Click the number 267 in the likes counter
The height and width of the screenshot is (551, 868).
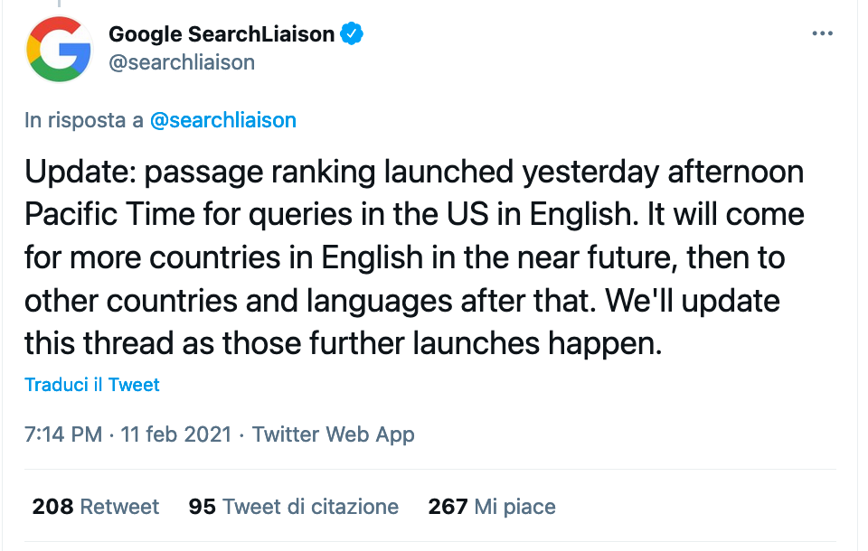pyautogui.click(x=448, y=506)
